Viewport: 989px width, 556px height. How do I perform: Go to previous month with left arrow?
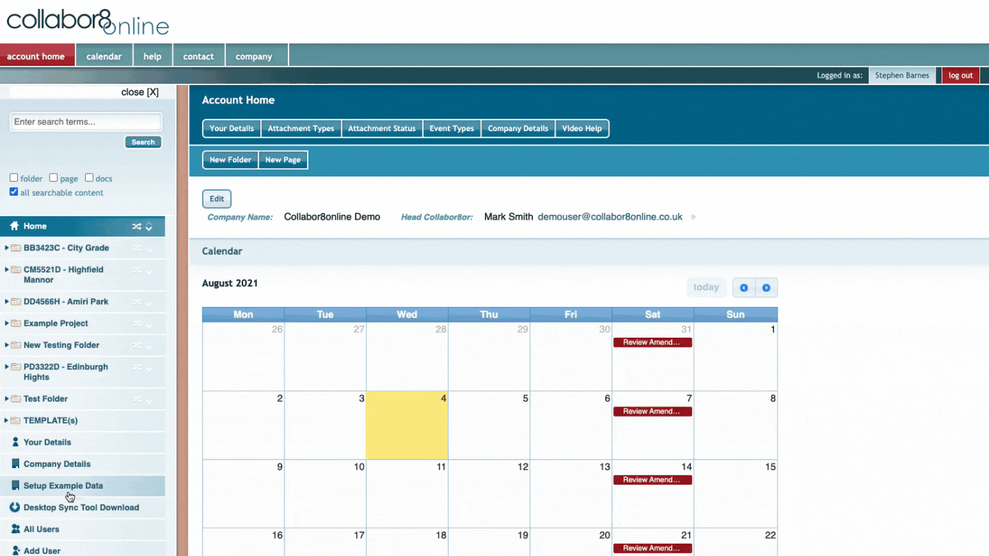point(744,288)
